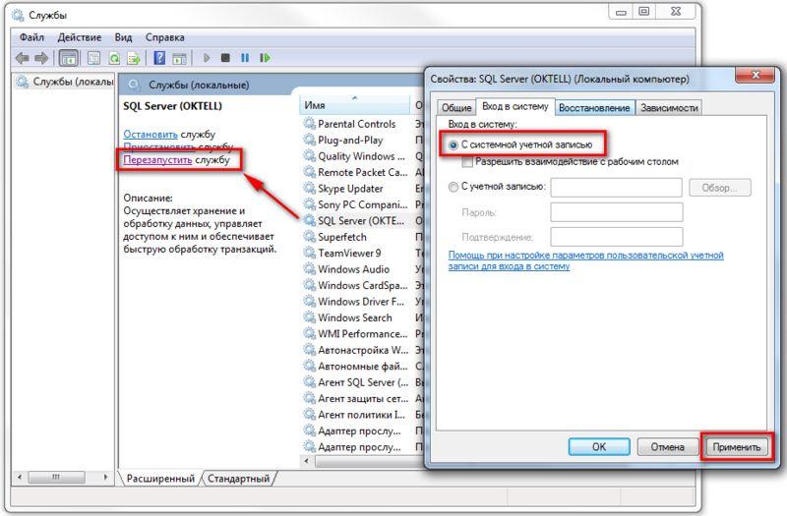The width and height of the screenshot is (787, 516).
Task: Select the Remote Packet Ca... service row
Action: point(363,172)
